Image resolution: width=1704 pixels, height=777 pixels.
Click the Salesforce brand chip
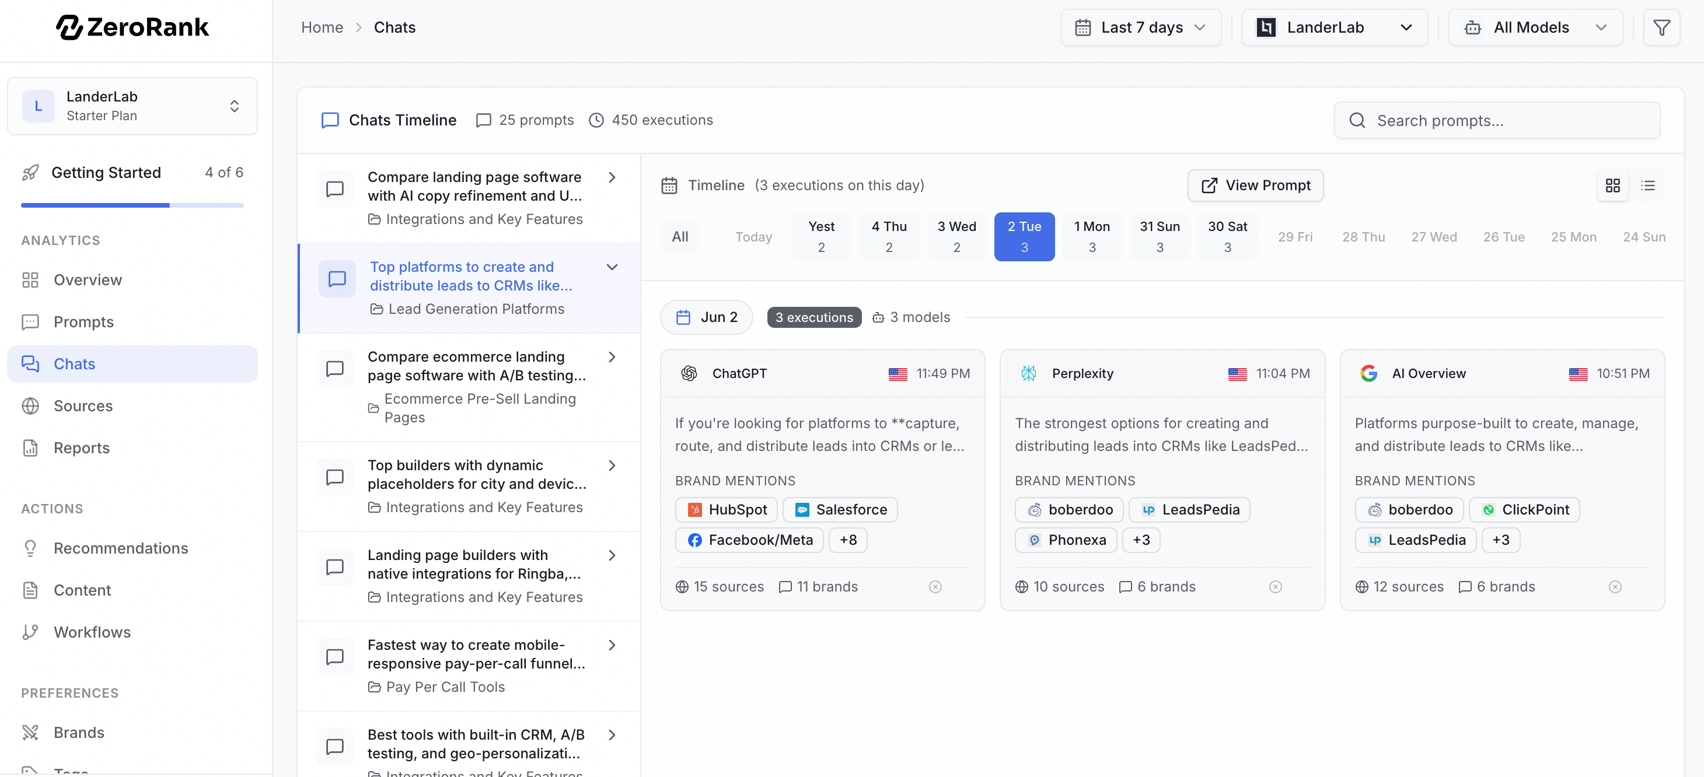tap(840, 510)
